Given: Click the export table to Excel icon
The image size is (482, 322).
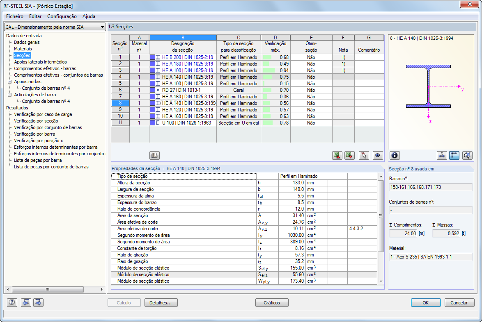Looking at the screenshot, I should [x=337, y=155].
